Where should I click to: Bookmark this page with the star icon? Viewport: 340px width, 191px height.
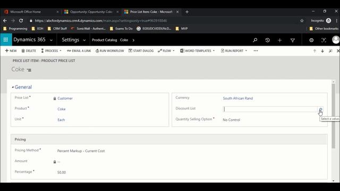click(302, 21)
